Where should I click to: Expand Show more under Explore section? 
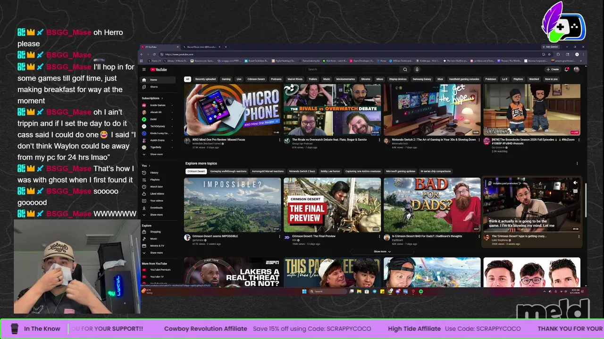pyautogui.click(x=158, y=253)
